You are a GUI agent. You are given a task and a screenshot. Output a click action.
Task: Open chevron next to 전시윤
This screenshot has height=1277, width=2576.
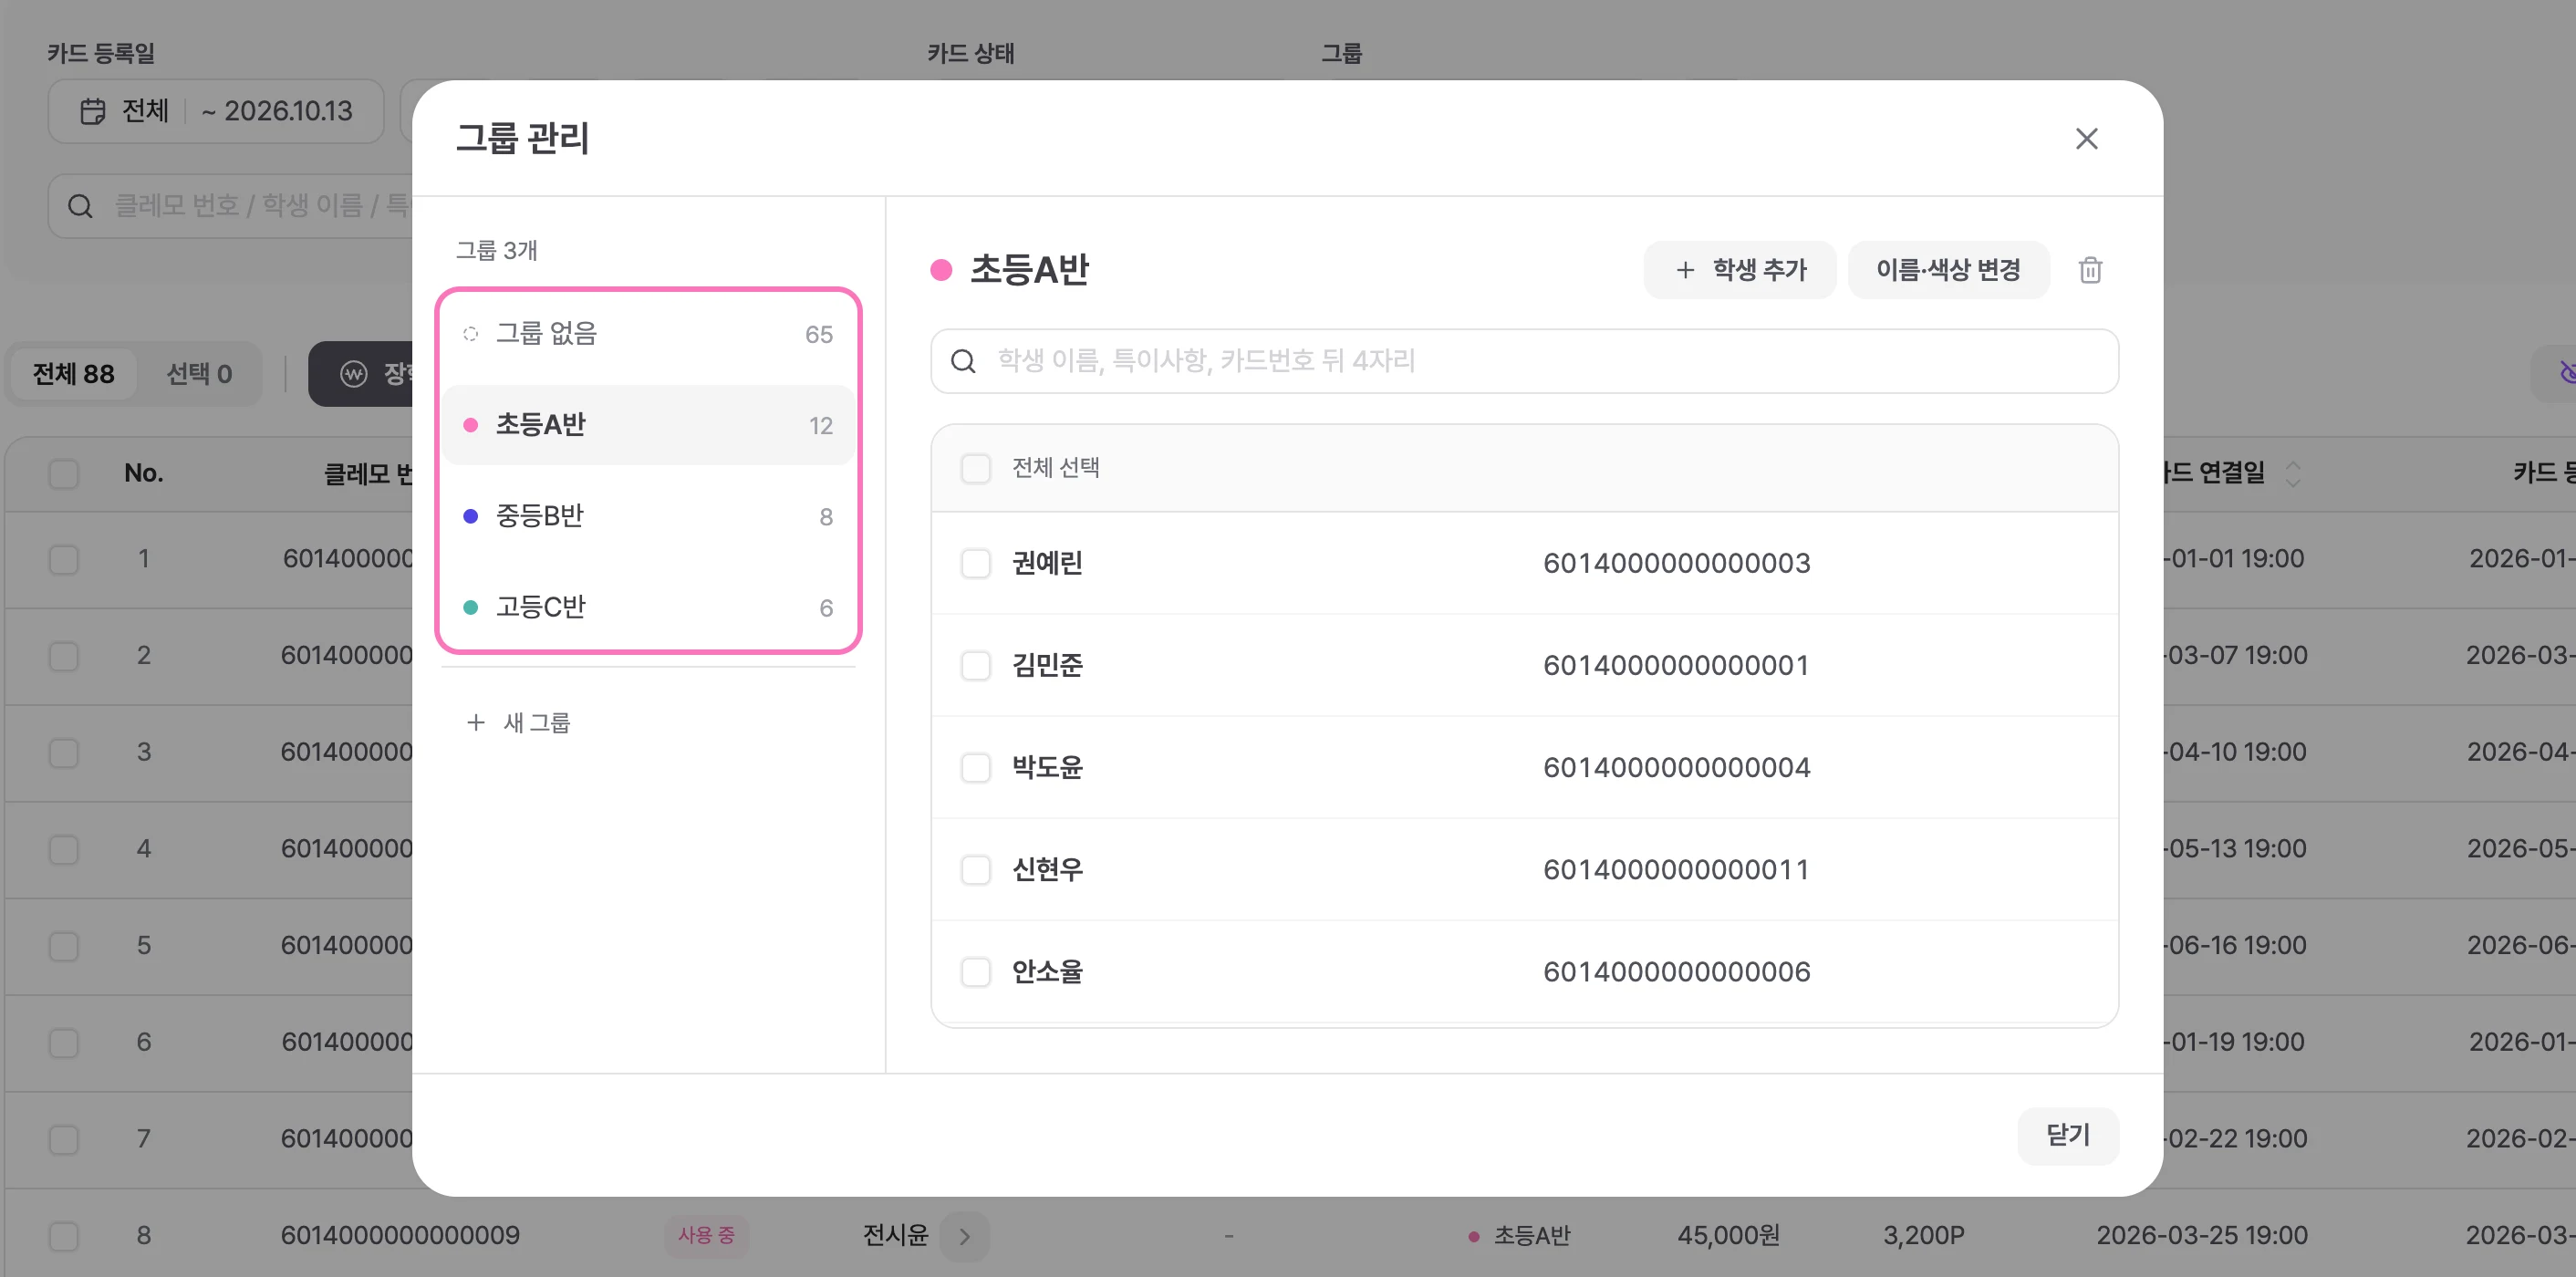tap(964, 1236)
